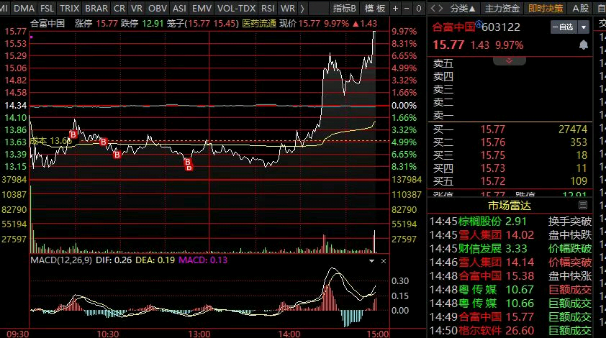Click the 成本 13.66 cost line label
This screenshot has width=606, height=338.
coord(51,141)
